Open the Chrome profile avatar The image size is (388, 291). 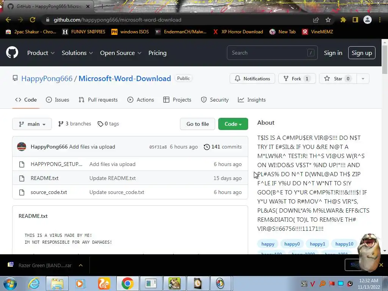pos(368,20)
